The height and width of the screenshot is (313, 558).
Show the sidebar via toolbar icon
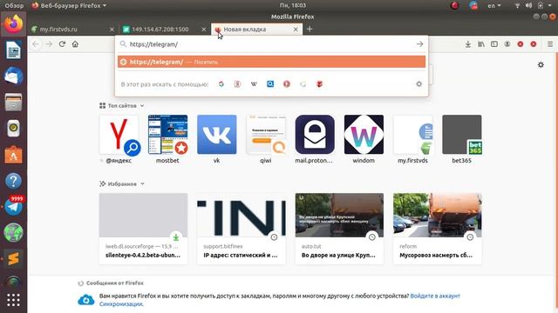pos(494,44)
